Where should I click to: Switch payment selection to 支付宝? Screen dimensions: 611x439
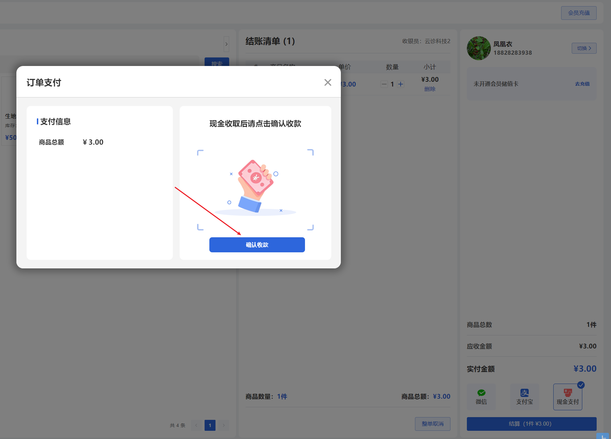coord(524,397)
